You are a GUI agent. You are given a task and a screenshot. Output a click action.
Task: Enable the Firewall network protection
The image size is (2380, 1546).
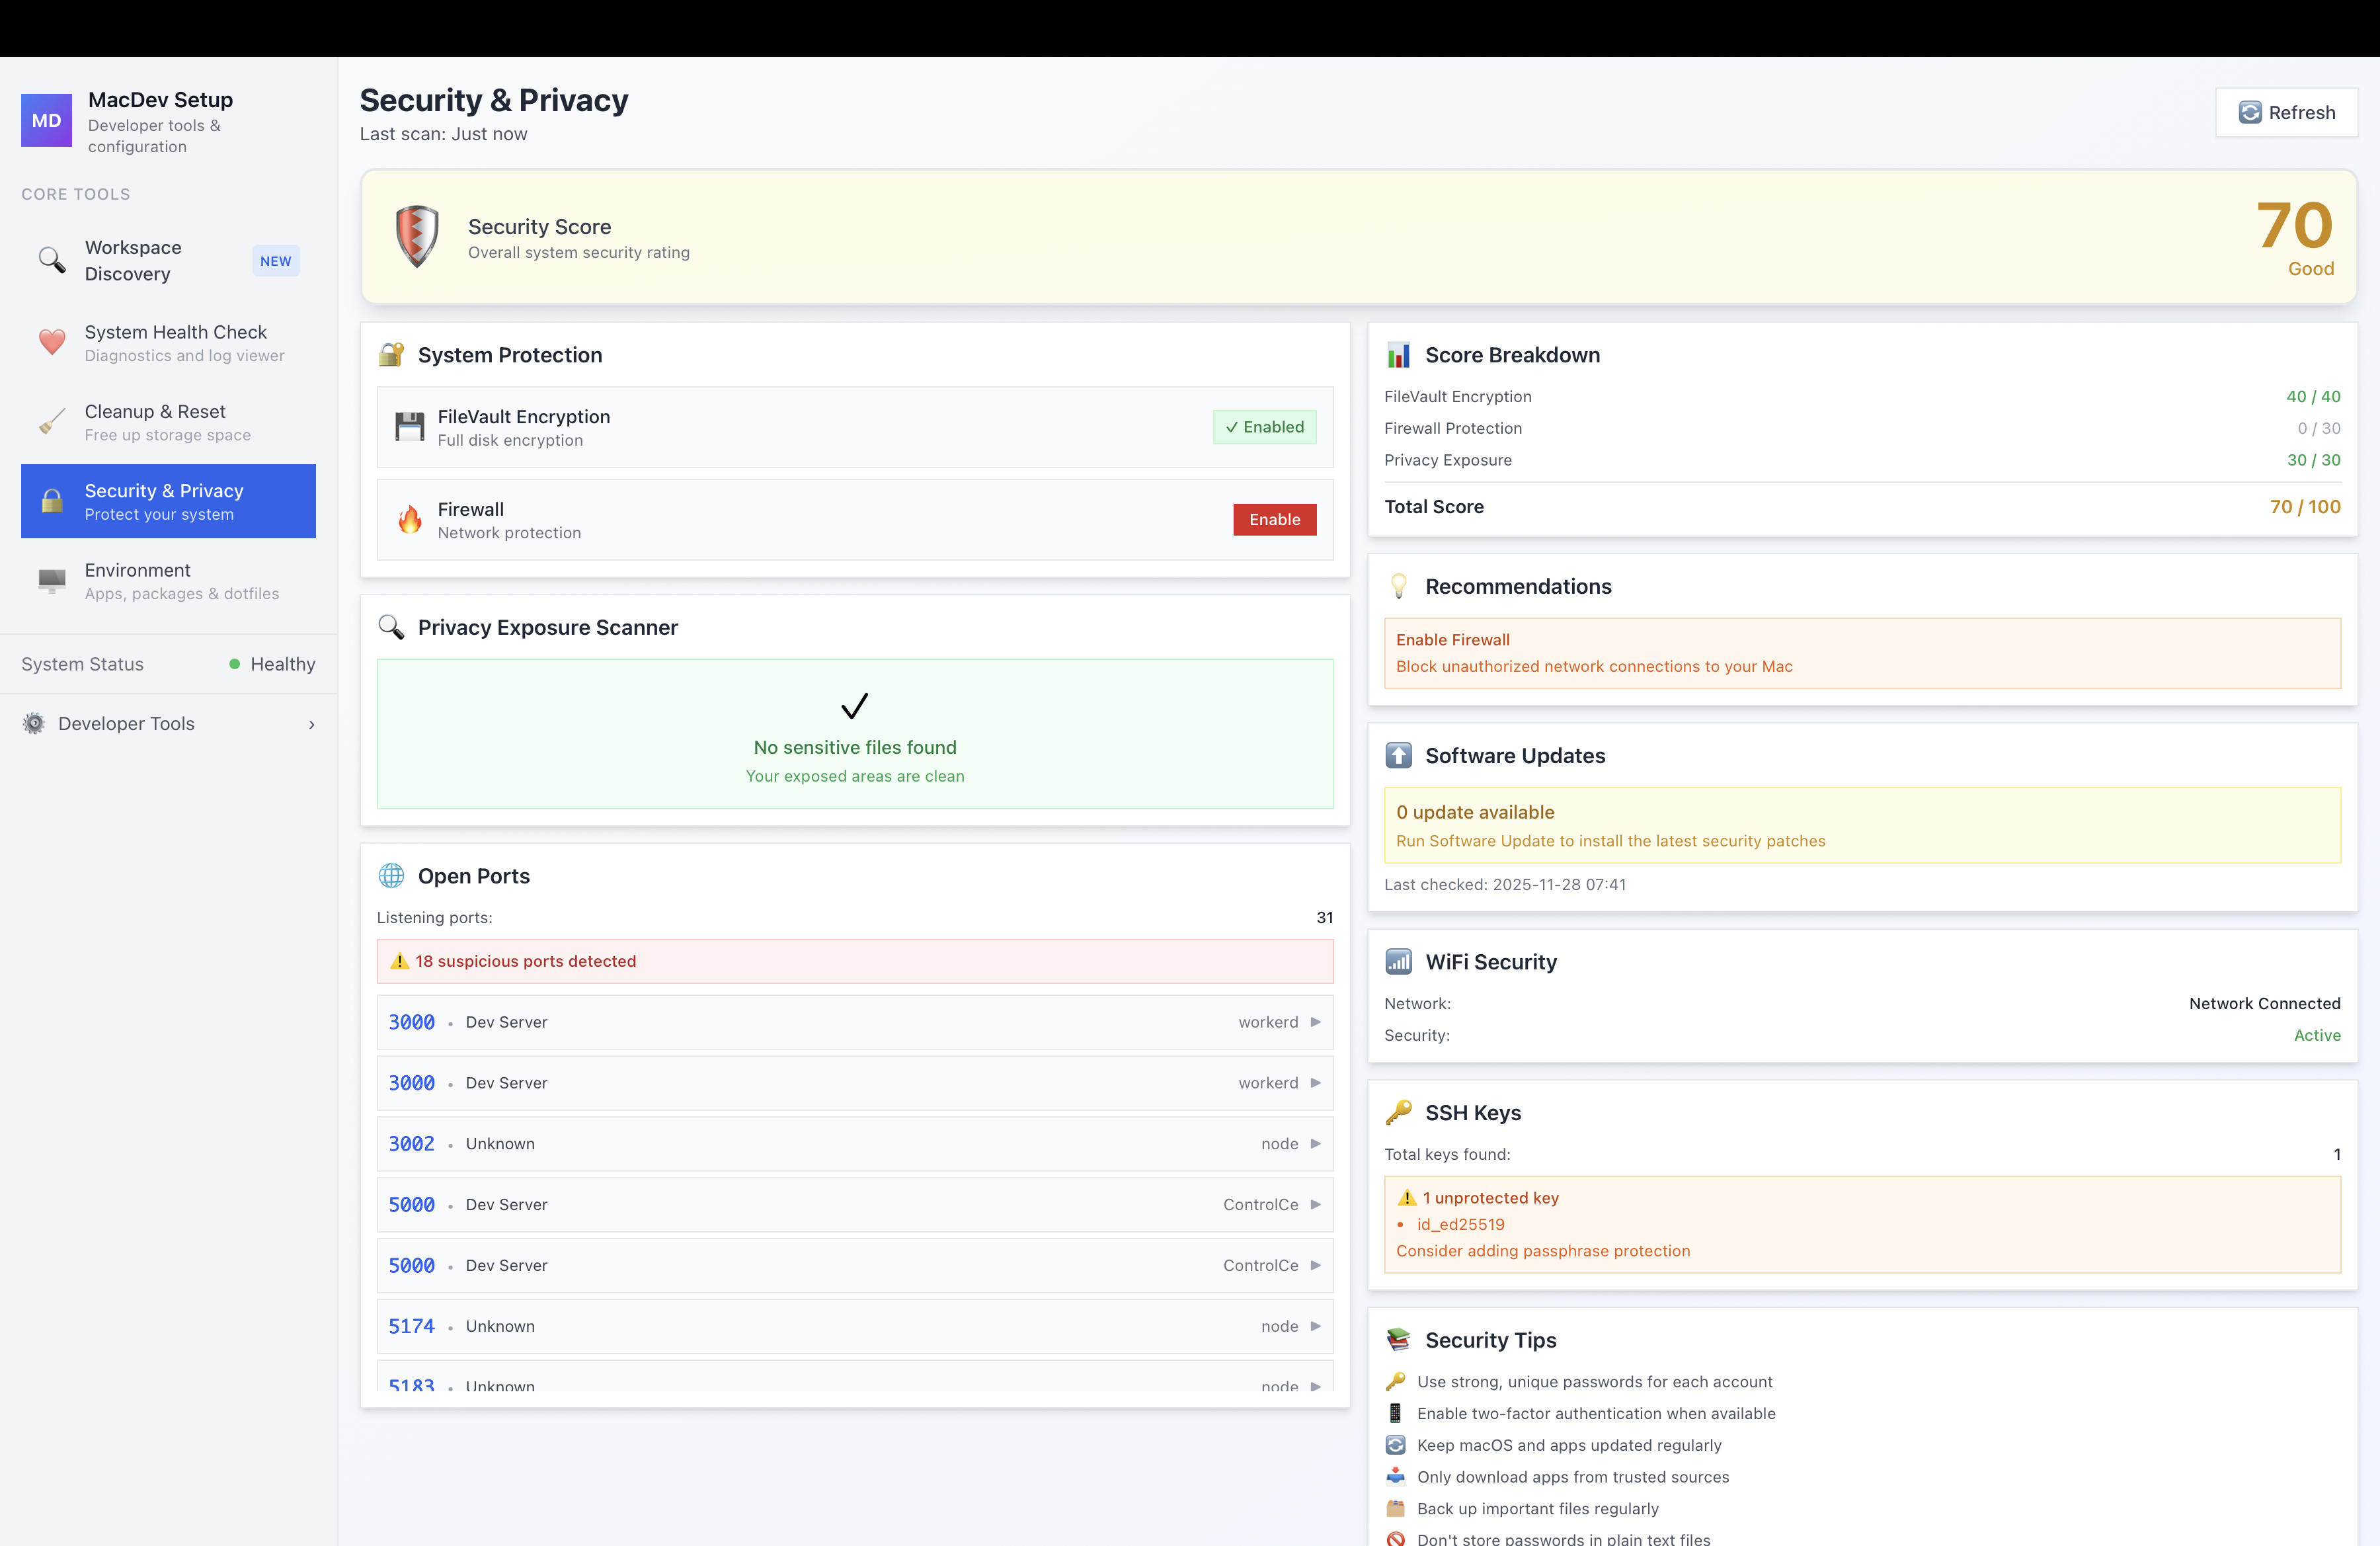[1274, 519]
